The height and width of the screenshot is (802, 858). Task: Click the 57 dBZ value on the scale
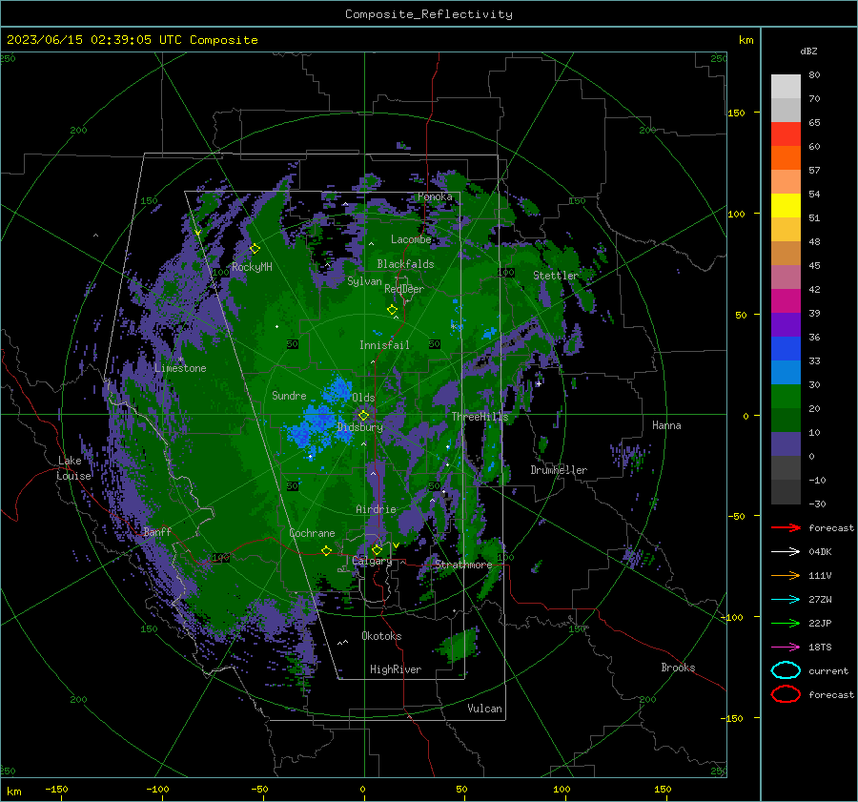[814, 171]
